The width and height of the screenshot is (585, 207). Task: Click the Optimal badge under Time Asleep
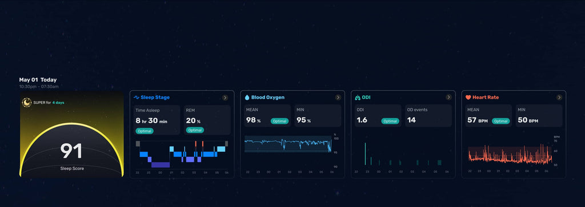(x=145, y=131)
